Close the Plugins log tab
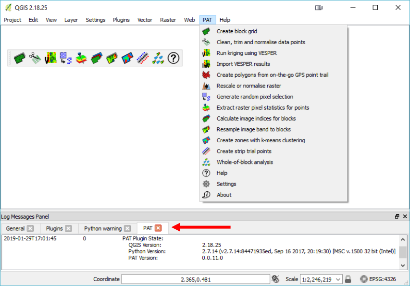This screenshot has height=286, width=410. [69, 228]
